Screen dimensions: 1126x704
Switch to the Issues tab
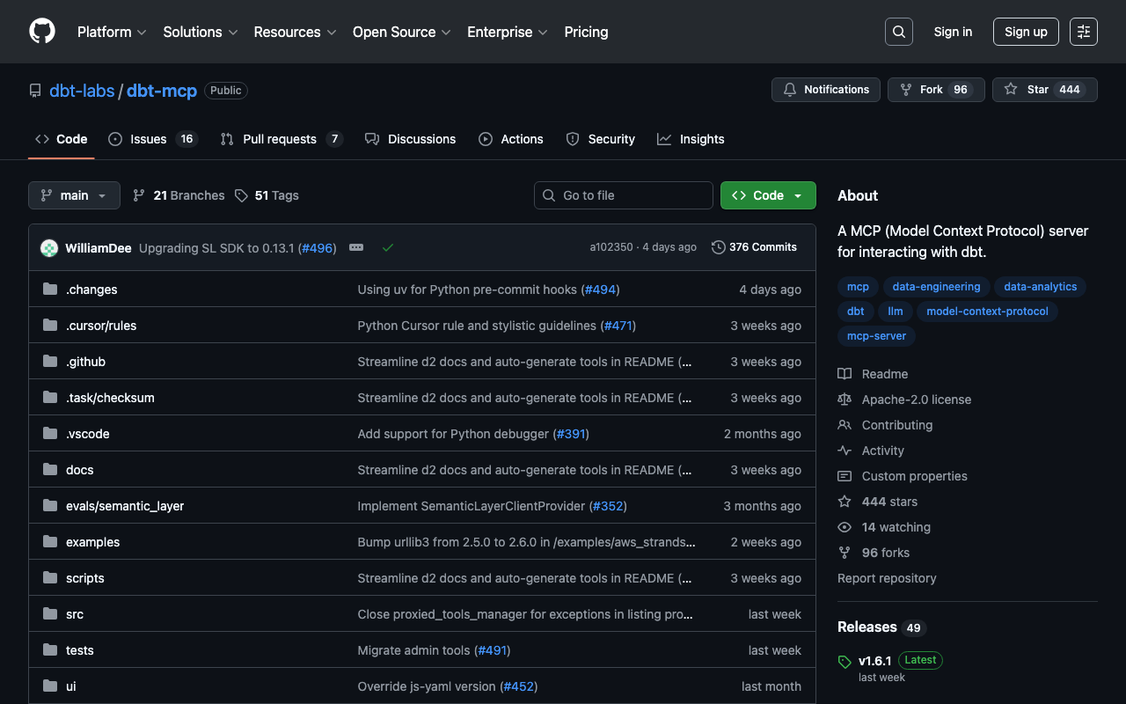pyautogui.click(x=148, y=139)
